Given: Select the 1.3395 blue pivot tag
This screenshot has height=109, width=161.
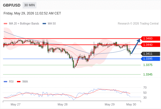Looking at the screenshot, I should click(150, 59).
